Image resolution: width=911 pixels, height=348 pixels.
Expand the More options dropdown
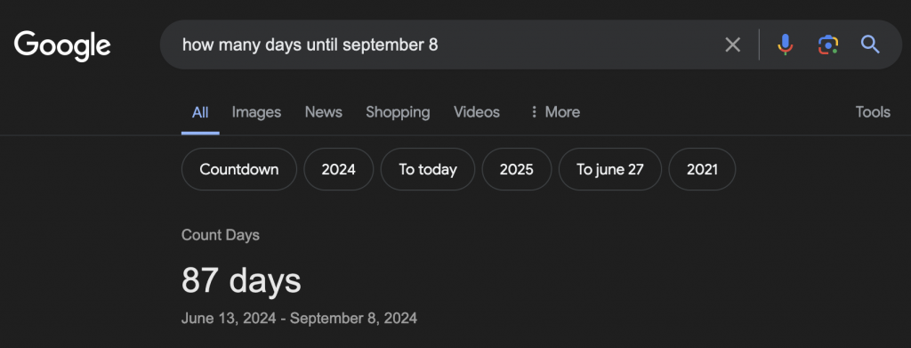[555, 112]
